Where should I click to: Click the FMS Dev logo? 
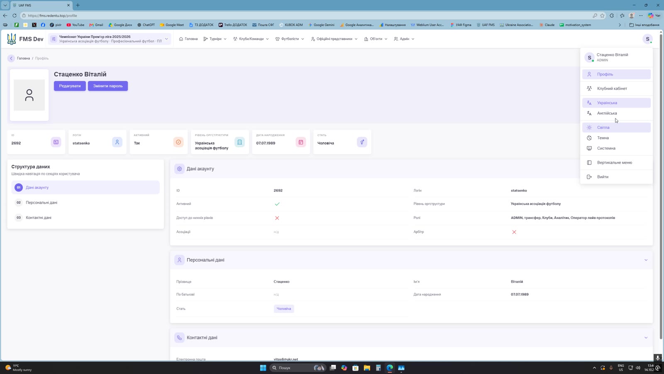coord(25,39)
